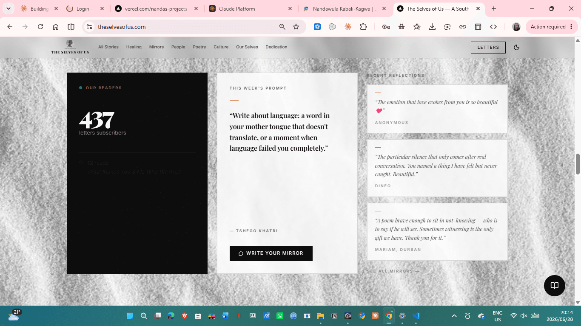This screenshot has width=581, height=326.
Task: Open the Healing menu item
Action: 134,47
